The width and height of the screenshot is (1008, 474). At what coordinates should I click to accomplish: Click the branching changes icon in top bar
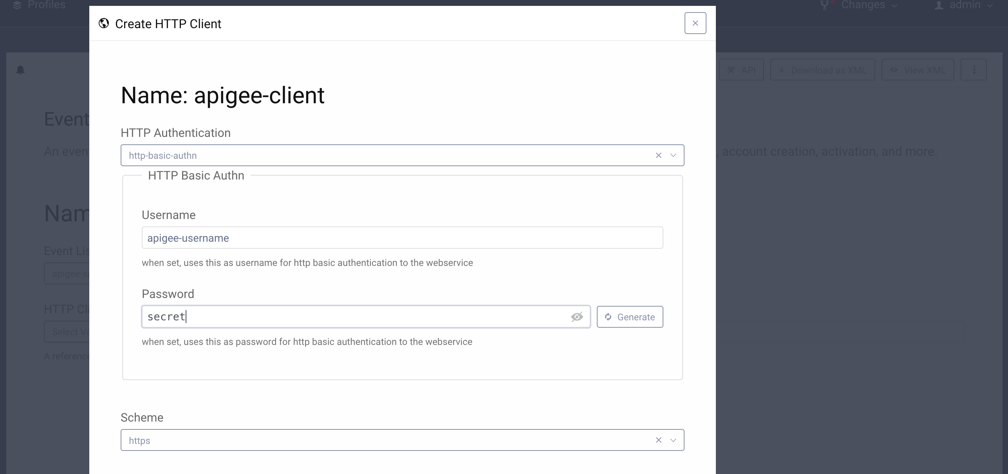pos(826,5)
